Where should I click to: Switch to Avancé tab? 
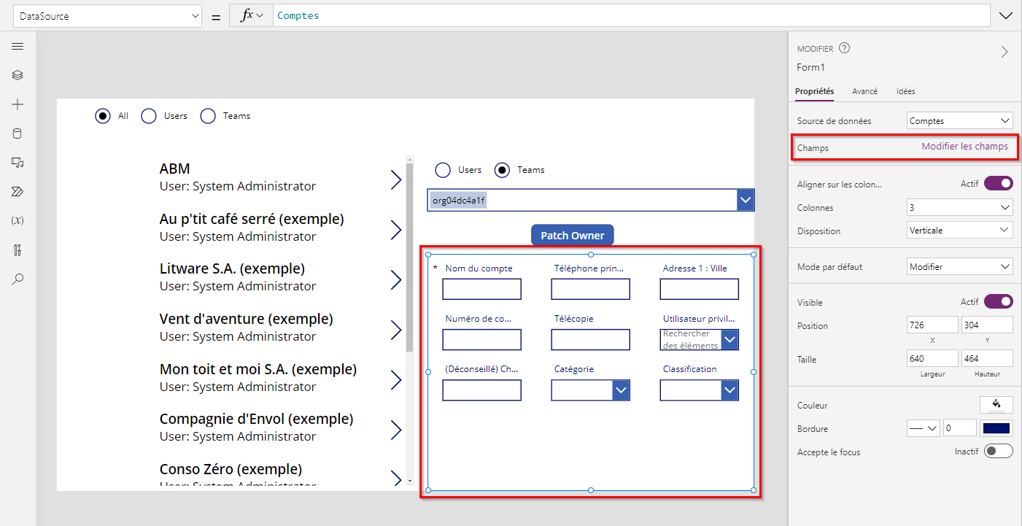click(864, 91)
